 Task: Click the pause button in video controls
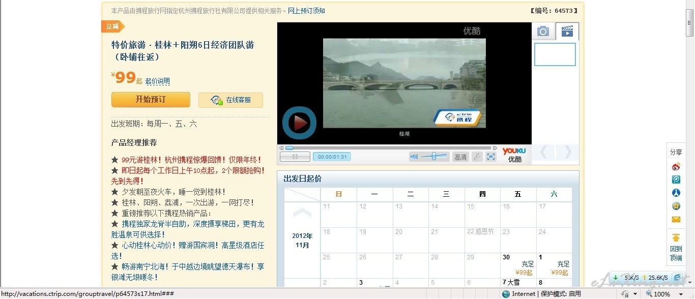[295, 157]
